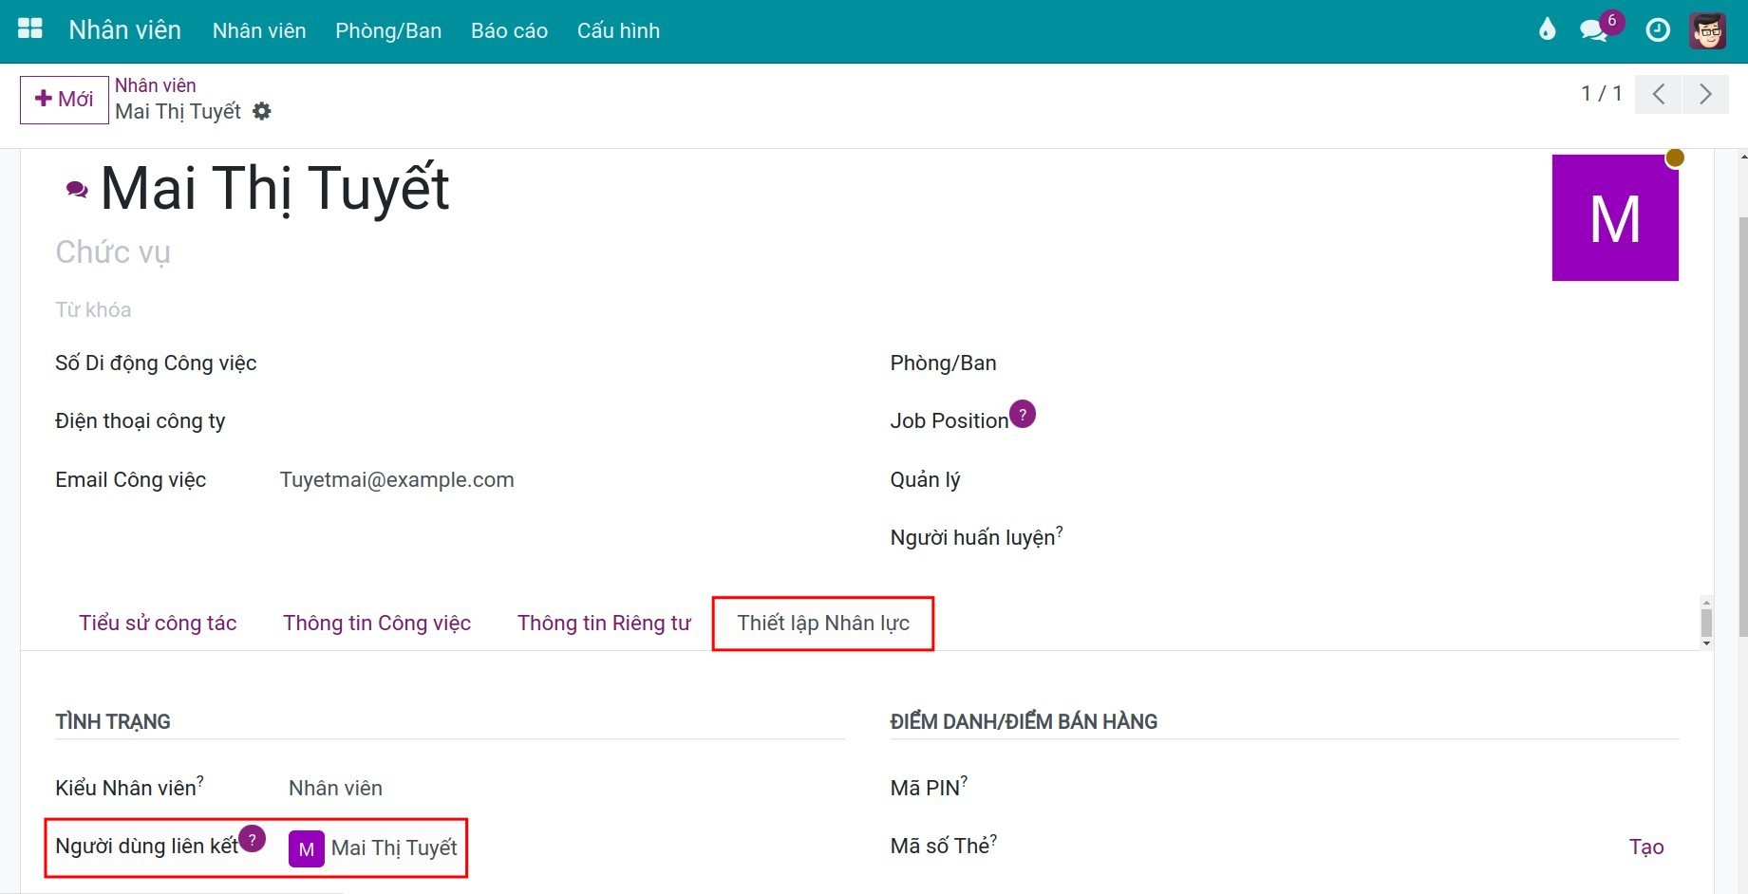Click the small M avatar of linked user
Image resolution: width=1748 pixels, height=894 pixels.
307,848
